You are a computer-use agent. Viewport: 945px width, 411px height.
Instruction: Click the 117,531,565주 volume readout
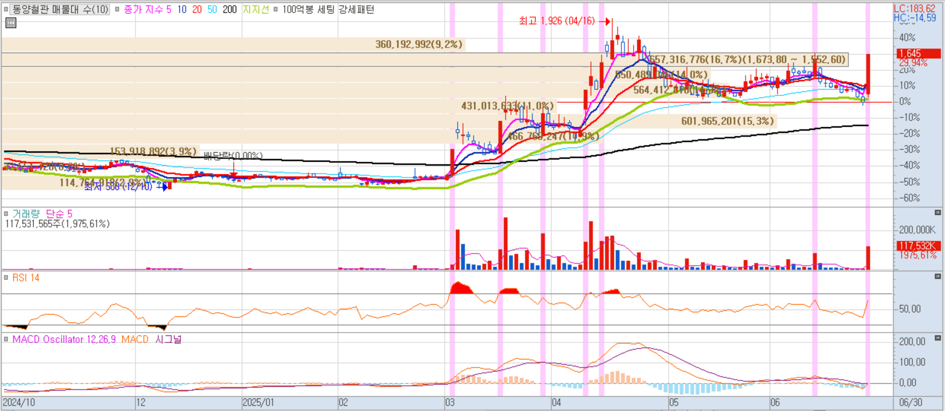pyautogui.click(x=57, y=223)
